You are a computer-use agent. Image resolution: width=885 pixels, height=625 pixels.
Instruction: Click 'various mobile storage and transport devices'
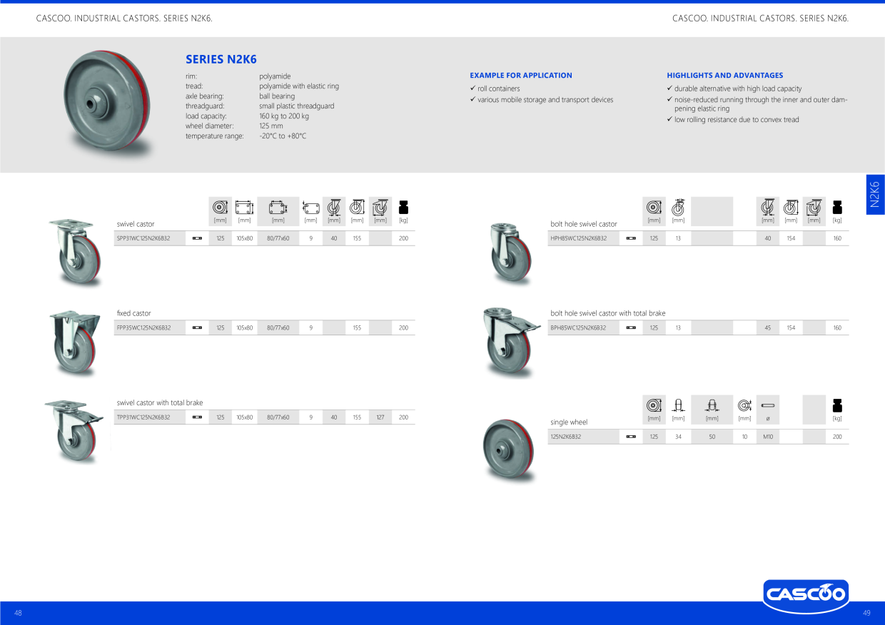coord(545,100)
